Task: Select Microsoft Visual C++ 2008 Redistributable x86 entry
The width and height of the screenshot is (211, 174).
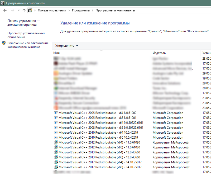Action: pos(101,128)
